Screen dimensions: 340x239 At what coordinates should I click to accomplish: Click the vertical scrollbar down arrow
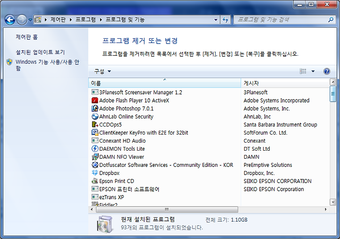[x=333, y=202]
